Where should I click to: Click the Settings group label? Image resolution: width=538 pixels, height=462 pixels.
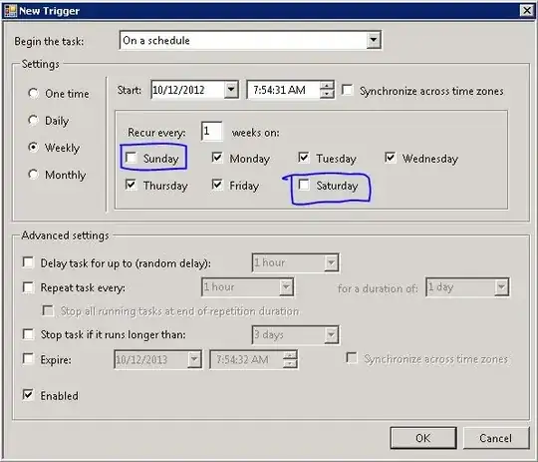point(41,64)
